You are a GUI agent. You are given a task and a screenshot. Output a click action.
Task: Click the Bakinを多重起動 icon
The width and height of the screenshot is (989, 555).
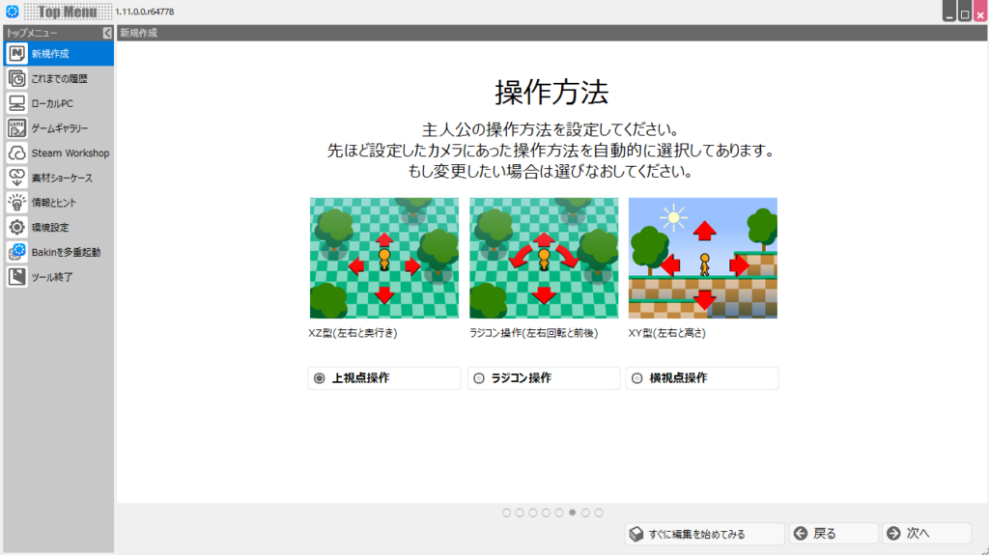tap(16, 252)
